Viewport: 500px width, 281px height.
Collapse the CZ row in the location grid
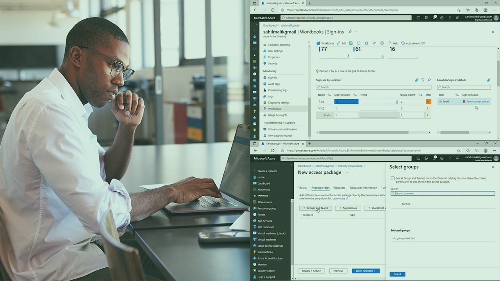[319, 108]
